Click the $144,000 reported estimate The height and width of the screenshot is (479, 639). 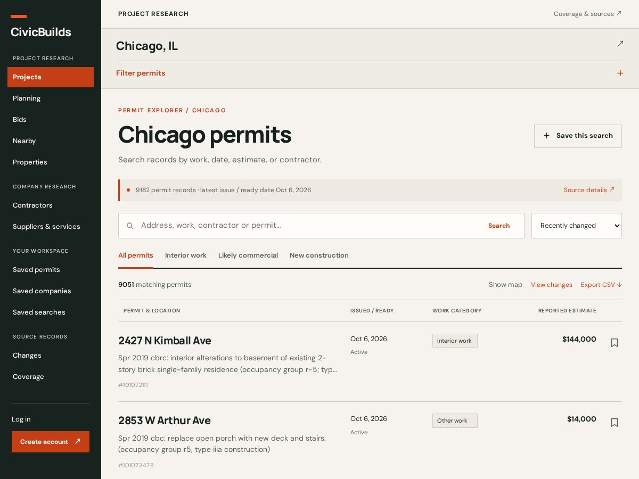(x=579, y=339)
